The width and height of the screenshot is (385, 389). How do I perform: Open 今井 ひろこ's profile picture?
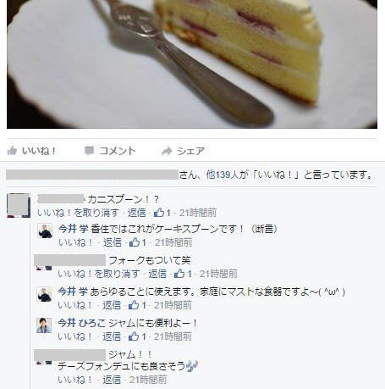click(44, 325)
